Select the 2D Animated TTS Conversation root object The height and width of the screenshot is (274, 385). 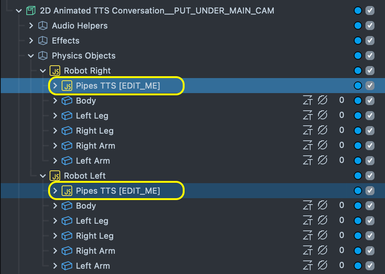coord(157,11)
